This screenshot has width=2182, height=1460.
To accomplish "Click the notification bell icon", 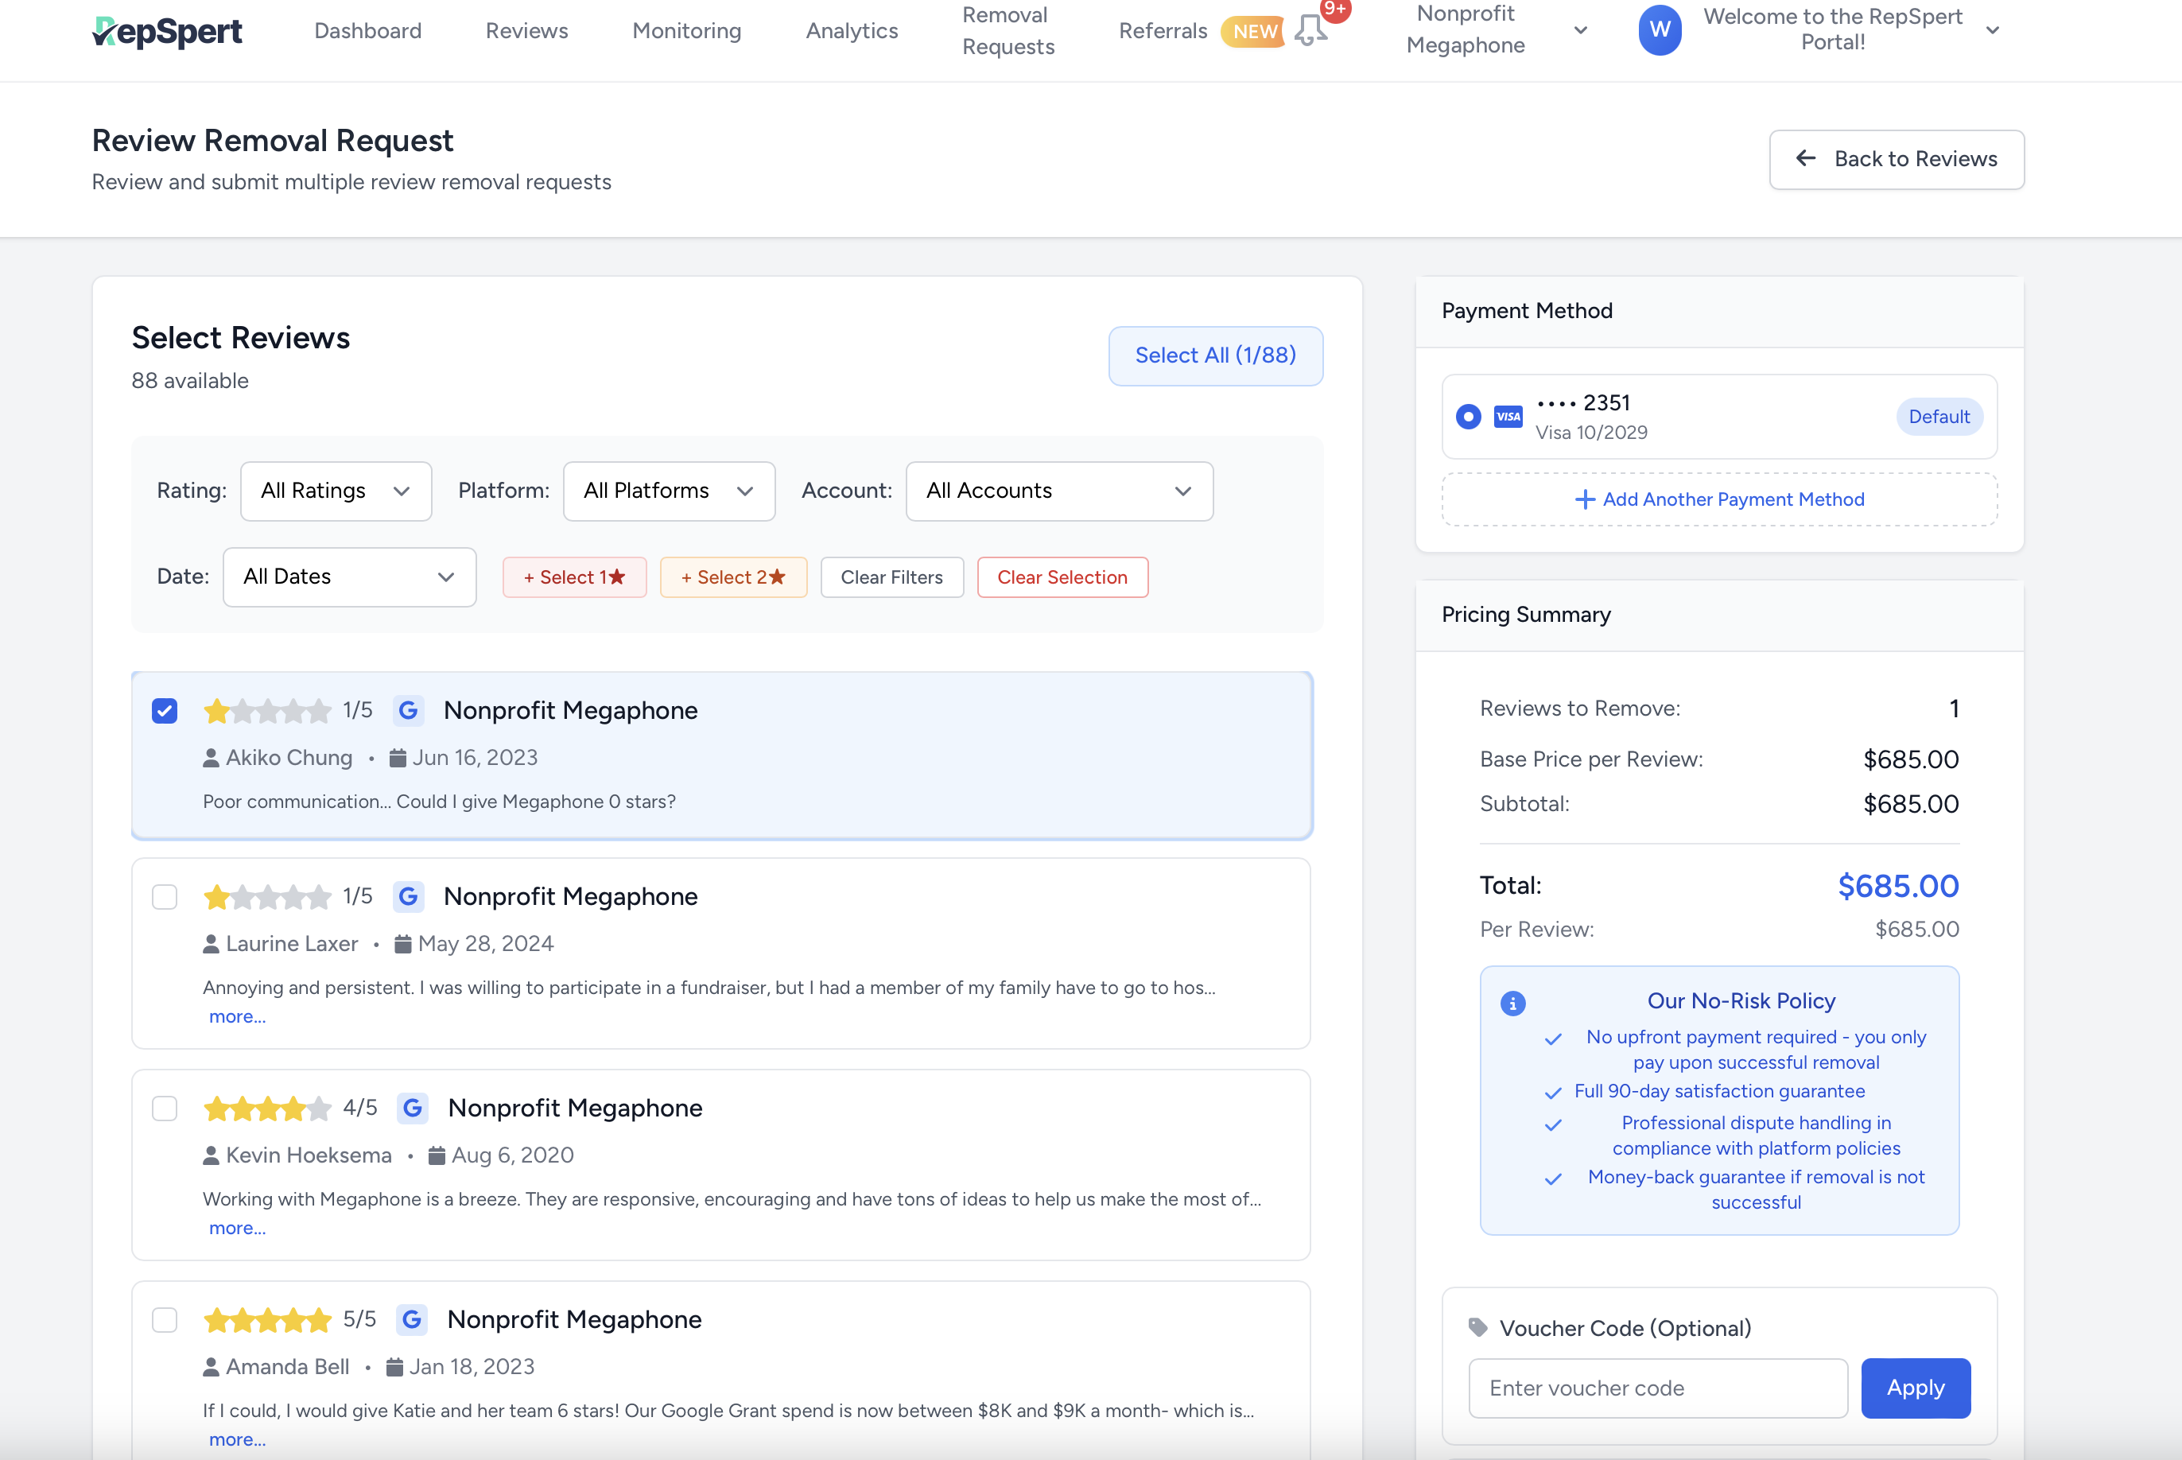I will pyautogui.click(x=1310, y=29).
